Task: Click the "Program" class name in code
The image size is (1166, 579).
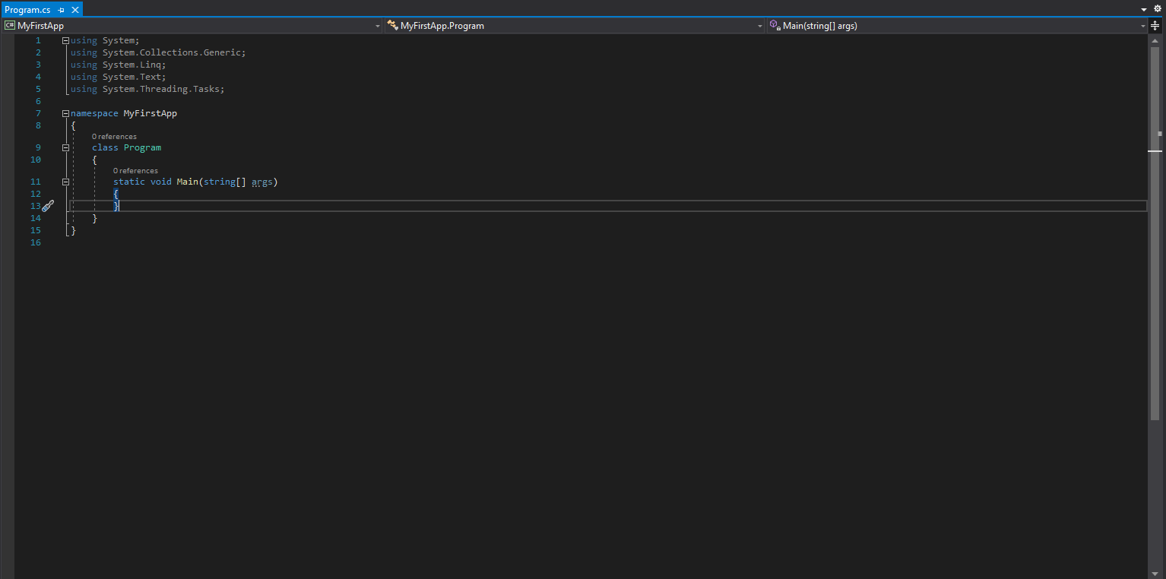Action: [143, 147]
